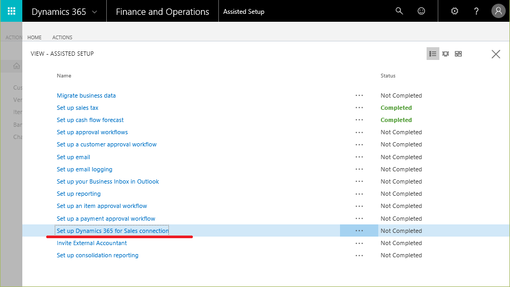Open ellipsis menu for Invite External Accountant
The image size is (510, 287).
359,243
